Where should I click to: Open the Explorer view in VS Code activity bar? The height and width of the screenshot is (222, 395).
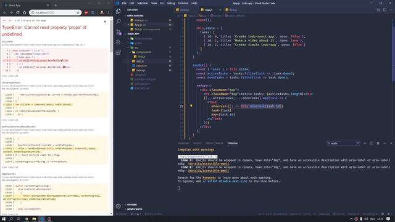click(x=118, y=11)
